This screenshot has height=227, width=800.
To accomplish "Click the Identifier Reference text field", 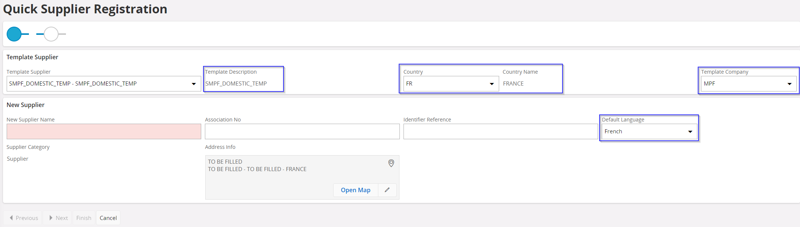I will click(500, 131).
